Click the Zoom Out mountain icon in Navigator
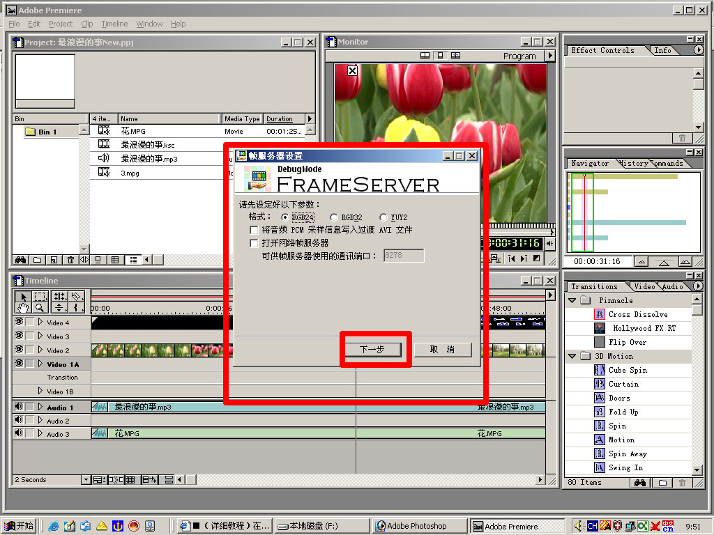714x535 pixels. 641,262
